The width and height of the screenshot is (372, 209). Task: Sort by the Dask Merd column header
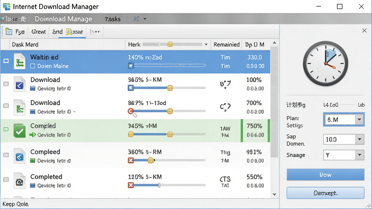coord(67,45)
